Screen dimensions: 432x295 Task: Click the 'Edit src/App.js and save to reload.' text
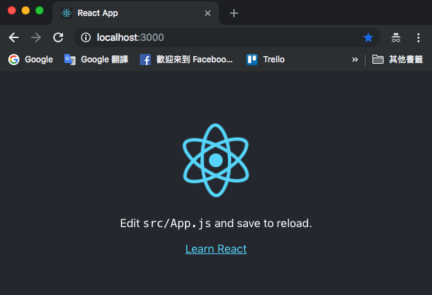[x=216, y=224]
